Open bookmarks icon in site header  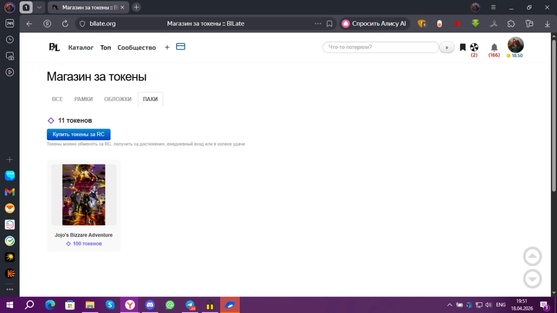pos(463,47)
